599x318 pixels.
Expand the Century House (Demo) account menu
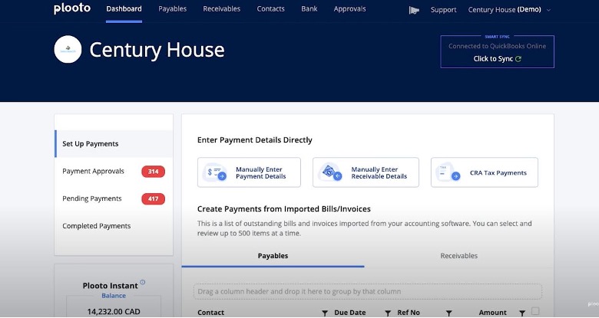(509, 10)
